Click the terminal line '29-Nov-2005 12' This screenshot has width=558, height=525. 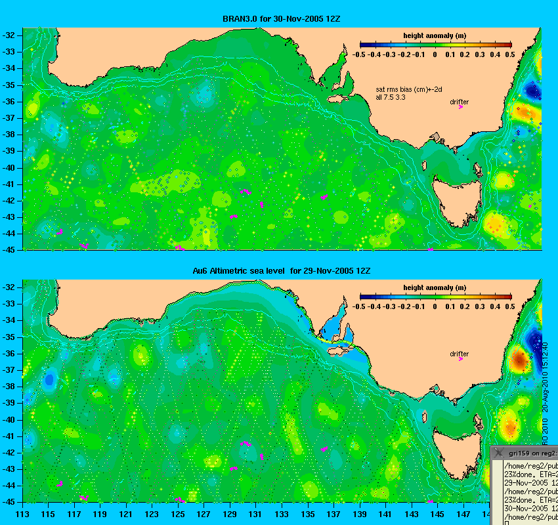[x=531, y=483]
